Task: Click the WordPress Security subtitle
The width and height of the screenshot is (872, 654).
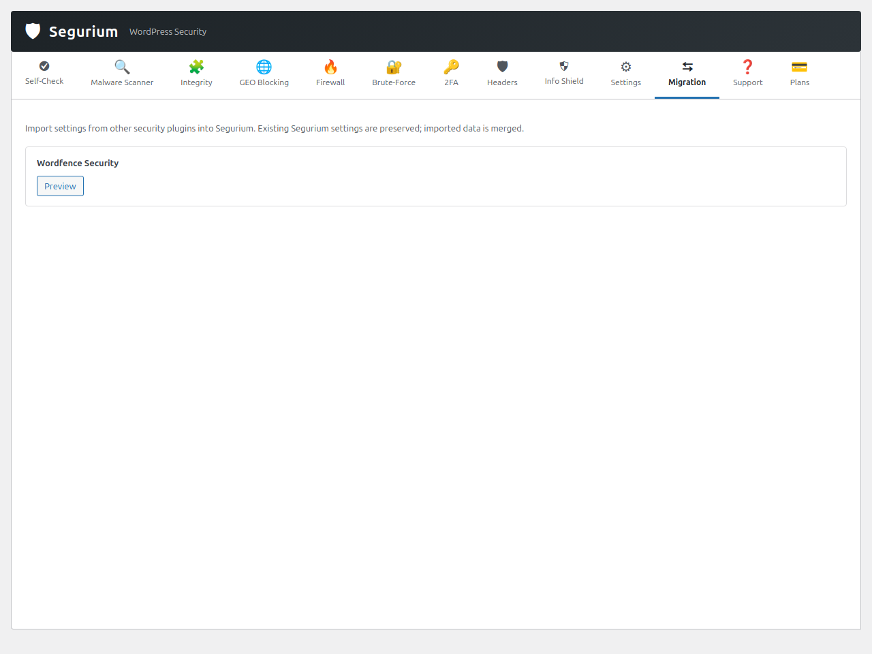Action: click(168, 32)
